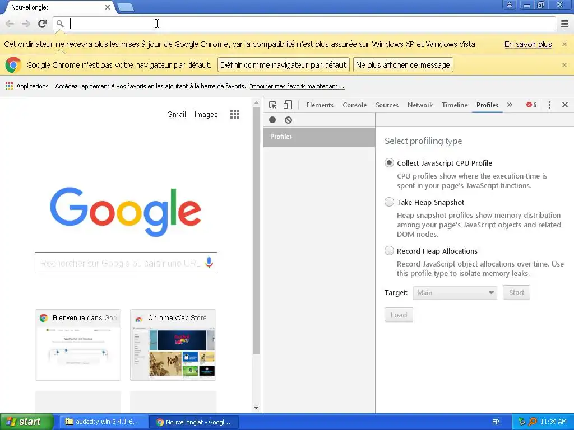Click Ne plus afficher ce message
The height and width of the screenshot is (430, 574).
[x=403, y=65]
